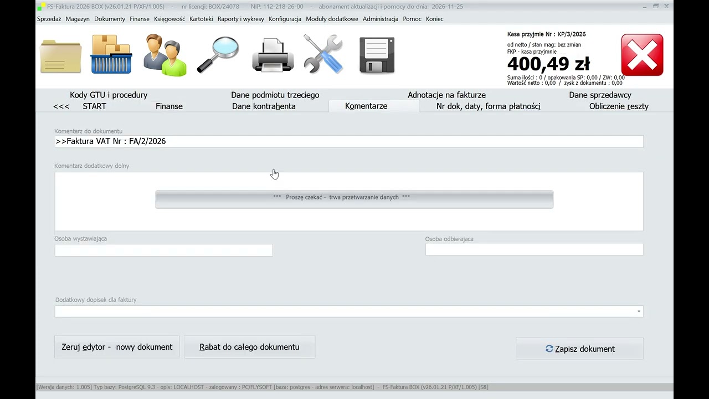Click the printer icon

click(273, 55)
